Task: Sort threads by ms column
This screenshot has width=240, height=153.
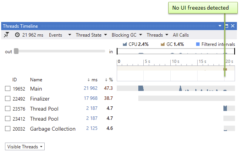Action: pyautogui.click(x=92, y=80)
